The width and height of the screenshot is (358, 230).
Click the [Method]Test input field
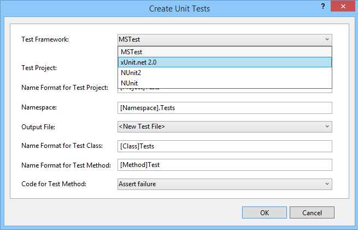point(225,165)
